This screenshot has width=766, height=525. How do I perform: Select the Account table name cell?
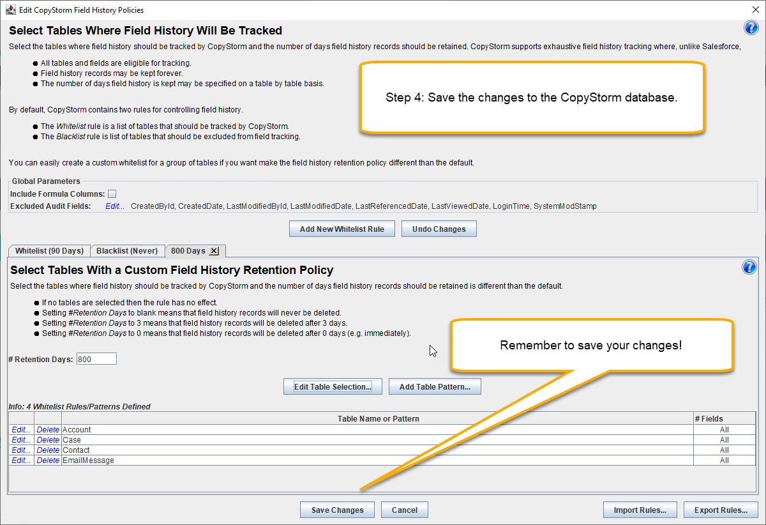[x=377, y=430]
